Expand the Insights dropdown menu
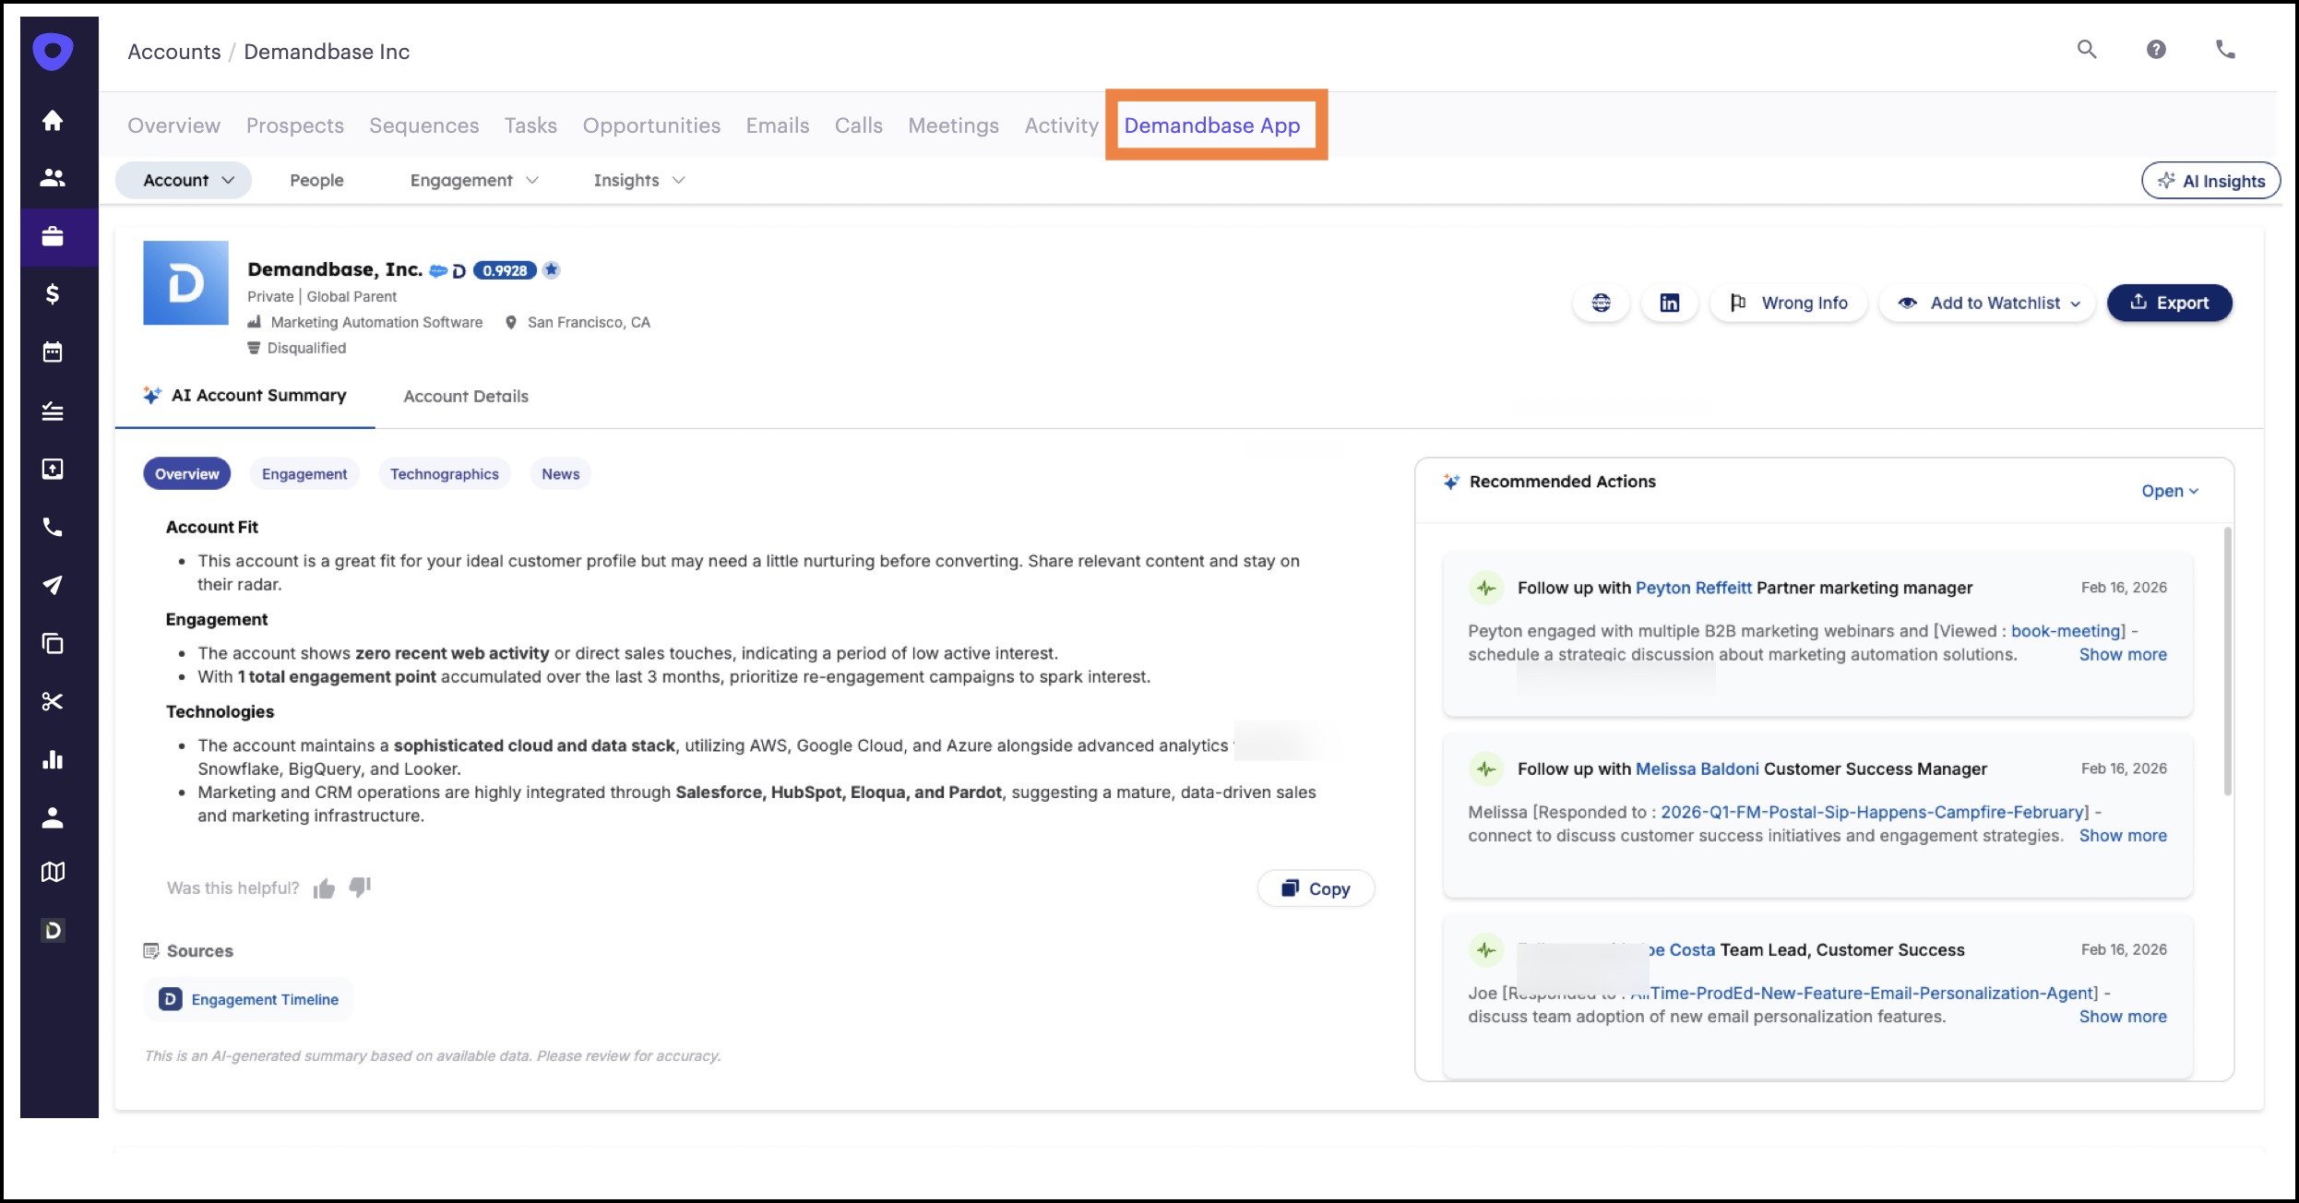 pos(639,180)
